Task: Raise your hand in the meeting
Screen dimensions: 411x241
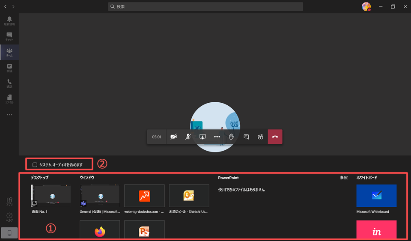Action: point(232,137)
